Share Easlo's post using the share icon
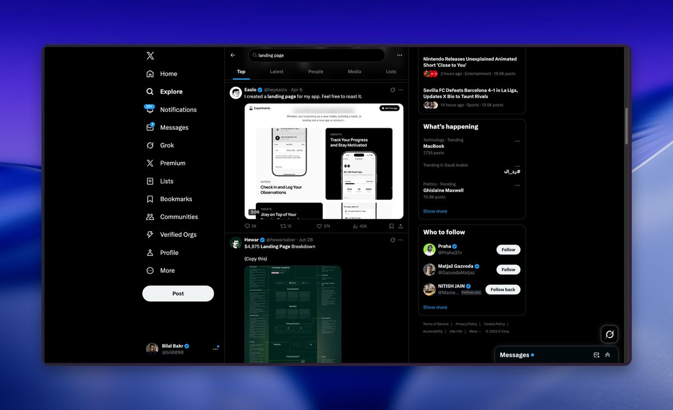673x410 pixels. (x=400, y=226)
